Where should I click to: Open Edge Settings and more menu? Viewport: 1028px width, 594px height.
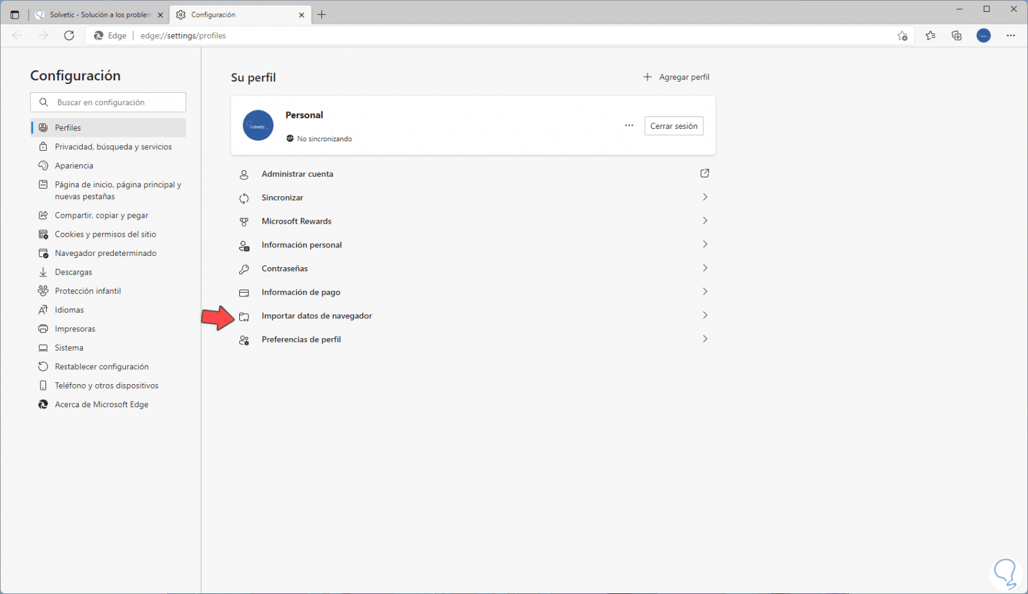1011,35
